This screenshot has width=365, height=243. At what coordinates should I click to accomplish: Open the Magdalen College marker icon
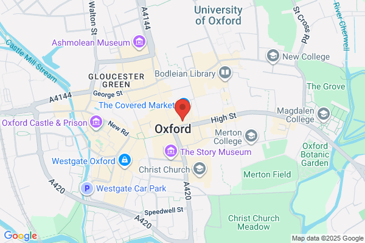click(324, 114)
